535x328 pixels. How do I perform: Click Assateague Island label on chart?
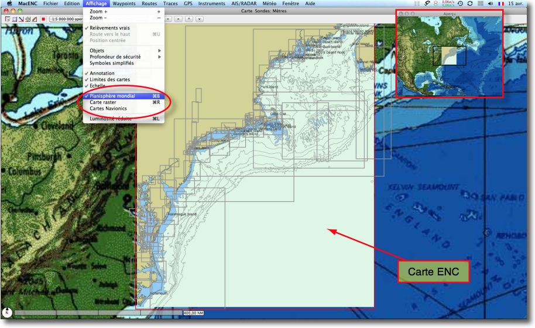(182, 214)
